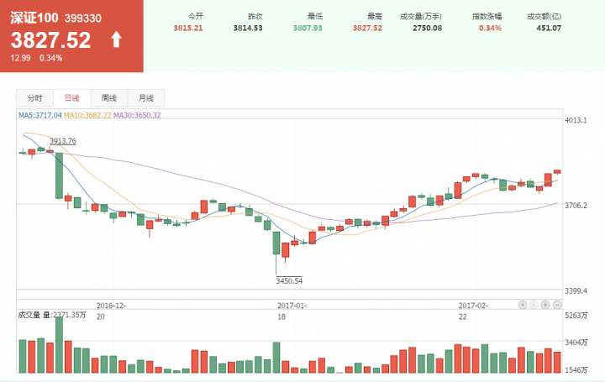Click the 3399.4 price axis label
The image size is (605, 382).
click(576, 291)
